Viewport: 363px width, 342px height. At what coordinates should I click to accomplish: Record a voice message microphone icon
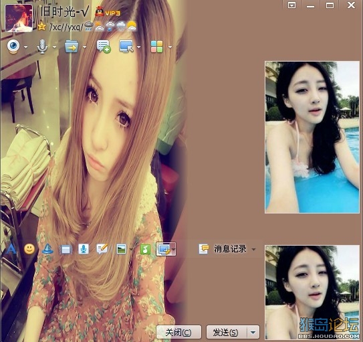pos(84,249)
